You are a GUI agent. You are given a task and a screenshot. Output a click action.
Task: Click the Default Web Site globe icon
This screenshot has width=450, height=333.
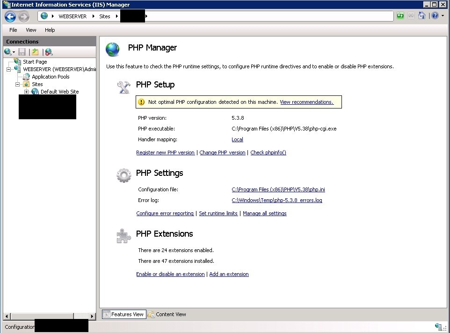35,92
